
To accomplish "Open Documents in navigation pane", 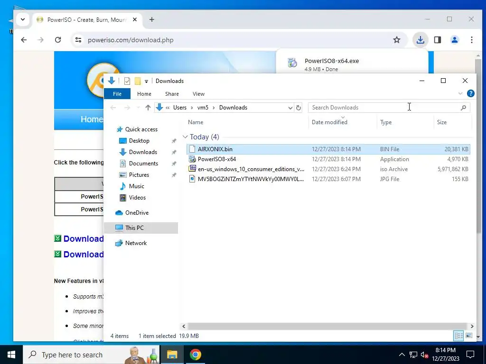I will tap(143, 164).
